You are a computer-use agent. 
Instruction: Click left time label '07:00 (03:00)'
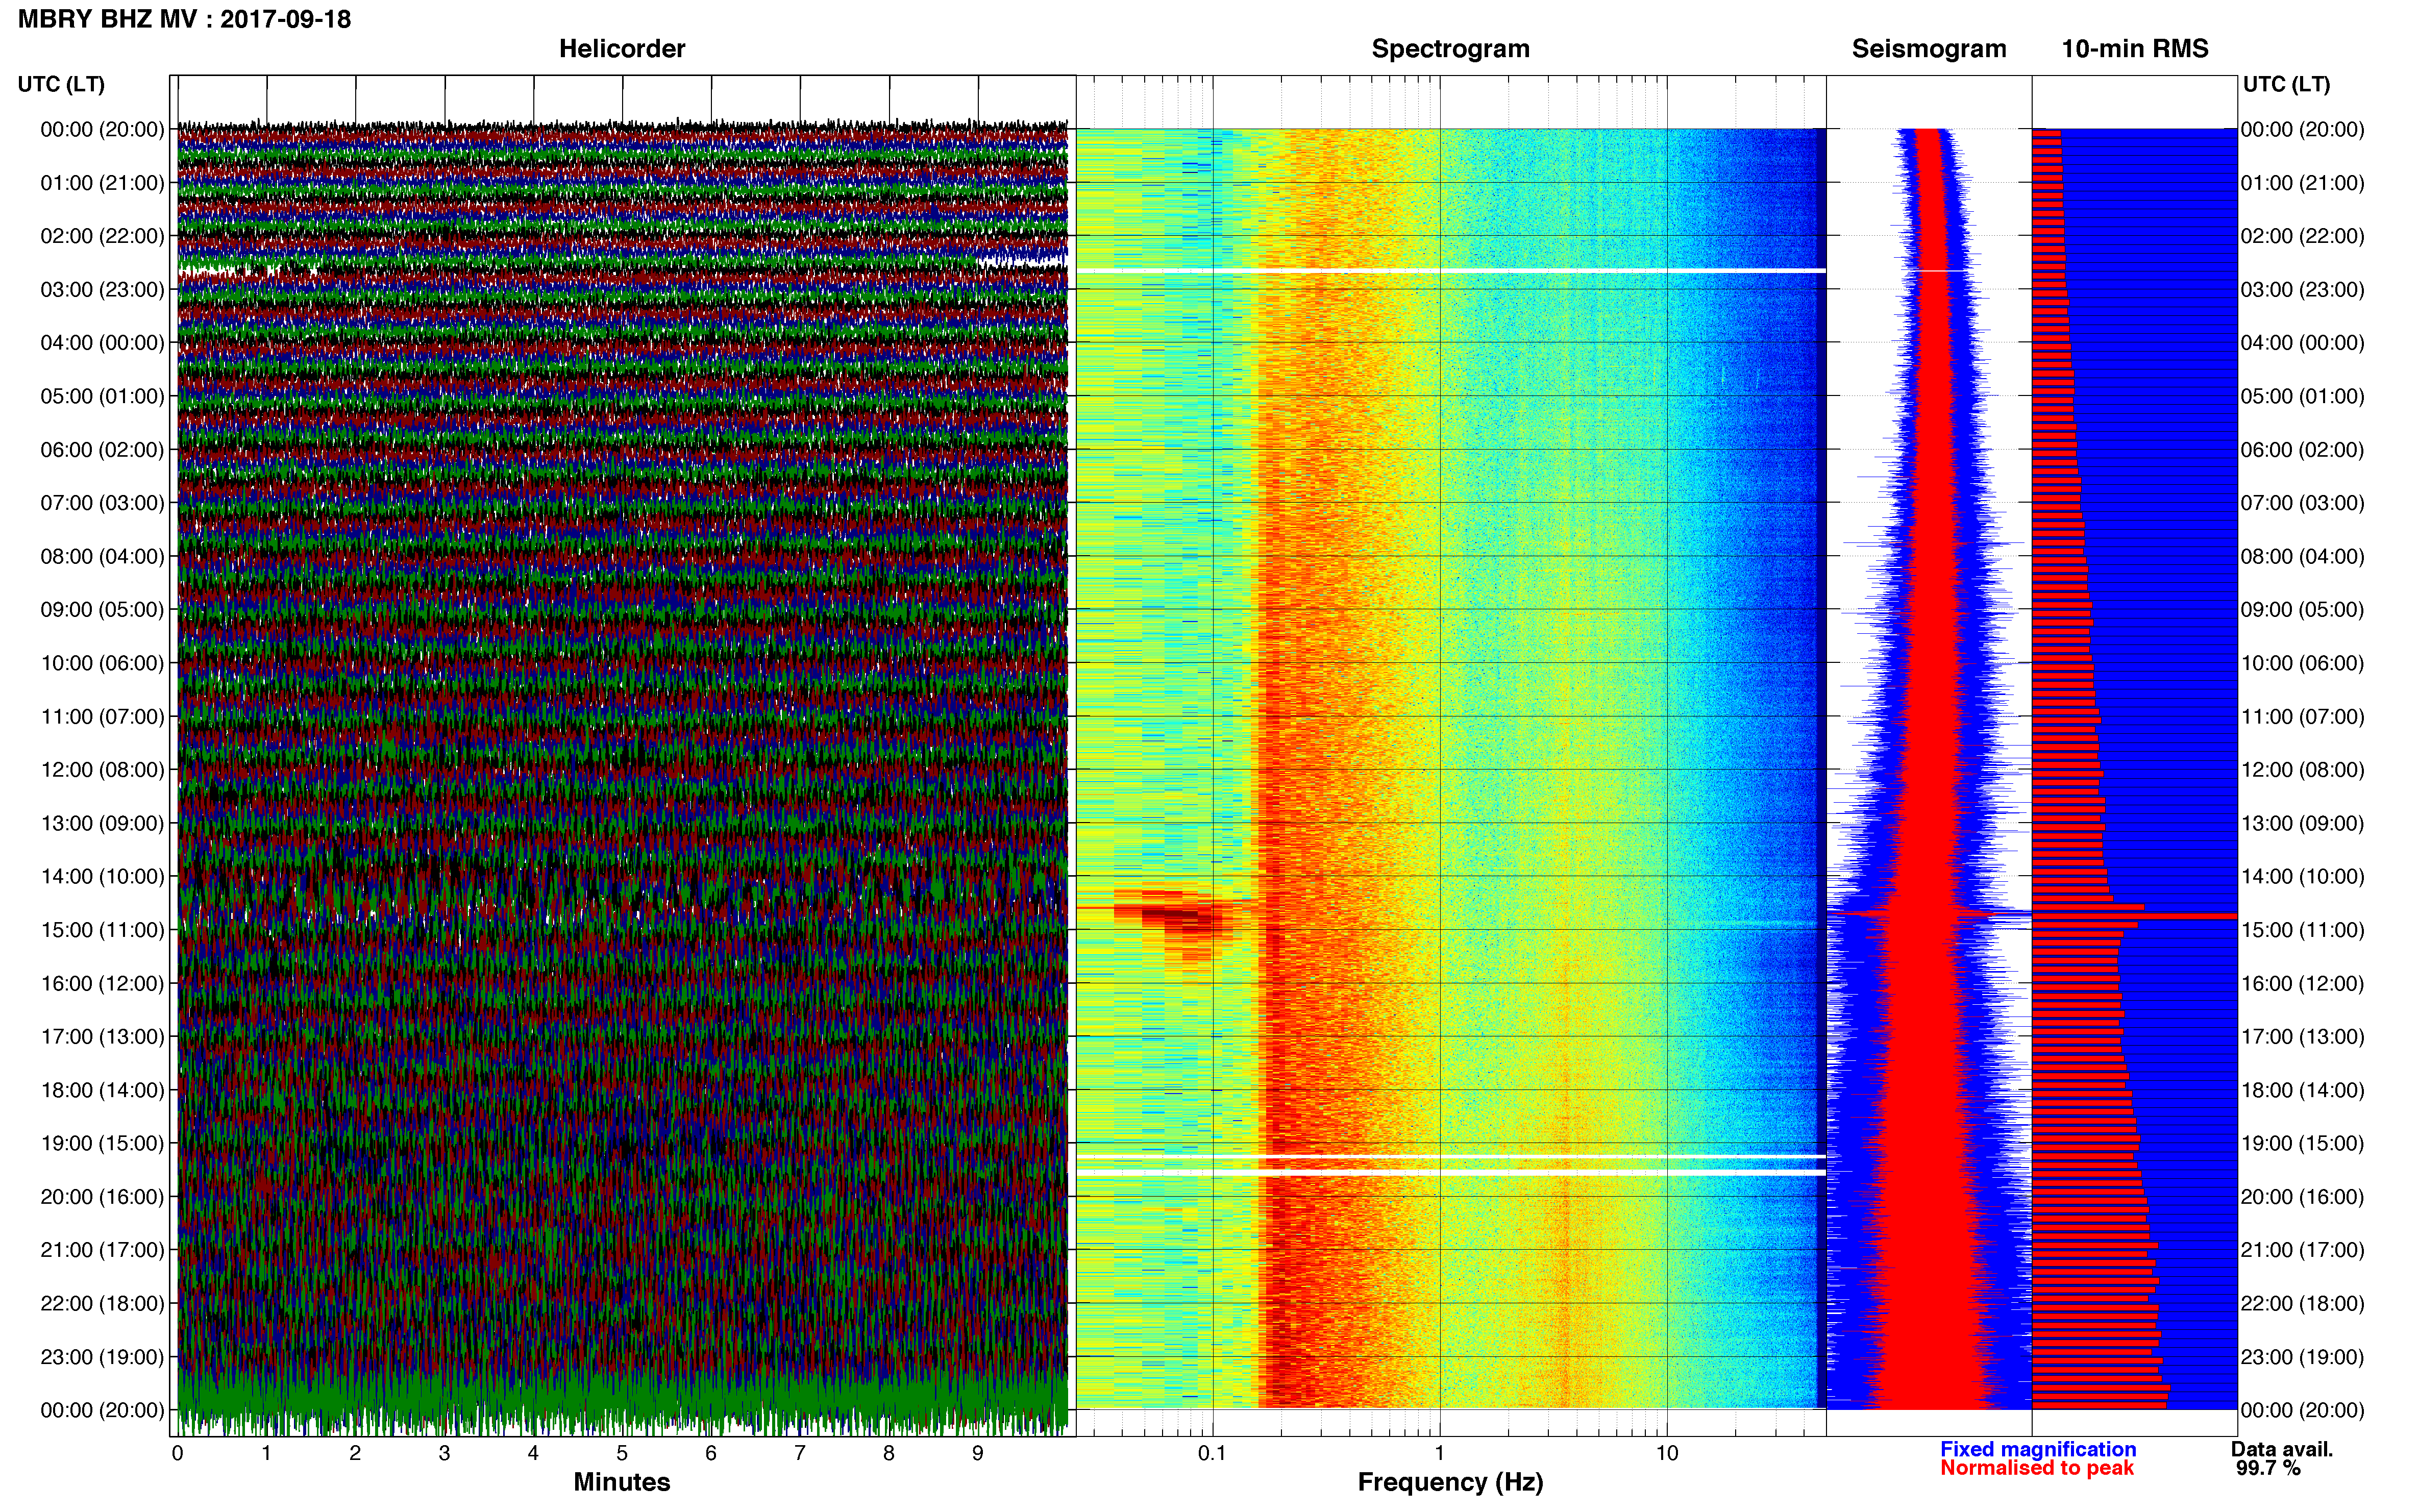tap(102, 503)
